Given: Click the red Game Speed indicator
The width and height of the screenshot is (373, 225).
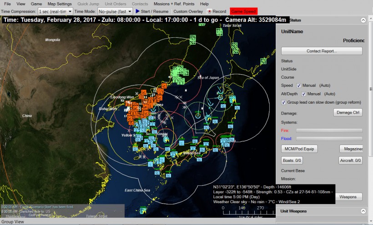Looking at the screenshot, I should point(243,11).
